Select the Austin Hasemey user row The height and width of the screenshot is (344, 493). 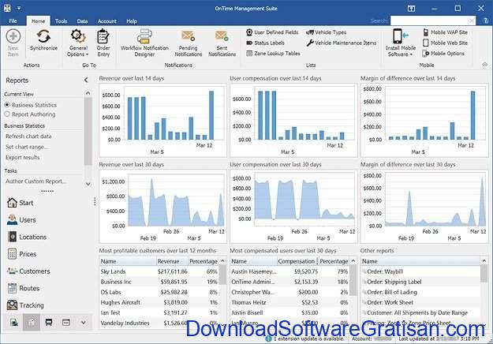click(289, 271)
